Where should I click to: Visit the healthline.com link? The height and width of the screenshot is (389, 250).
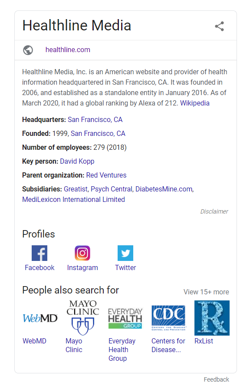pos(68,49)
